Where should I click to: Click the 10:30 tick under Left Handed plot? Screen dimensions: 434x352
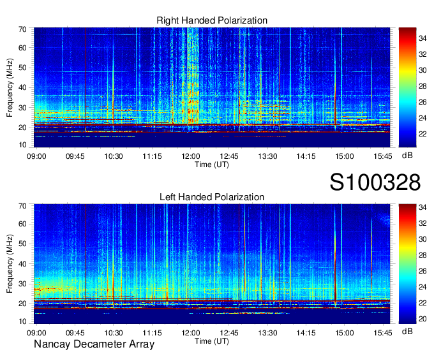(x=114, y=333)
